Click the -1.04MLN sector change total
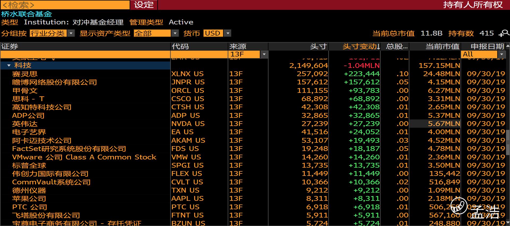The image size is (510, 226). [x=362, y=66]
